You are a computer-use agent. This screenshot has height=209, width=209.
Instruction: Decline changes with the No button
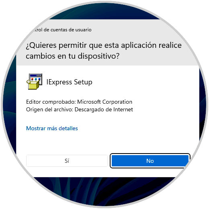(150, 161)
